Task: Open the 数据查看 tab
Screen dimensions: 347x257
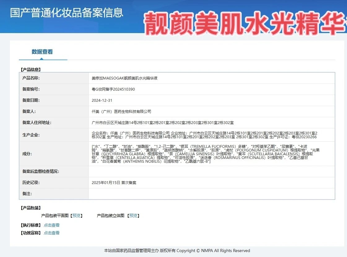Action: click(x=42, y=52)
